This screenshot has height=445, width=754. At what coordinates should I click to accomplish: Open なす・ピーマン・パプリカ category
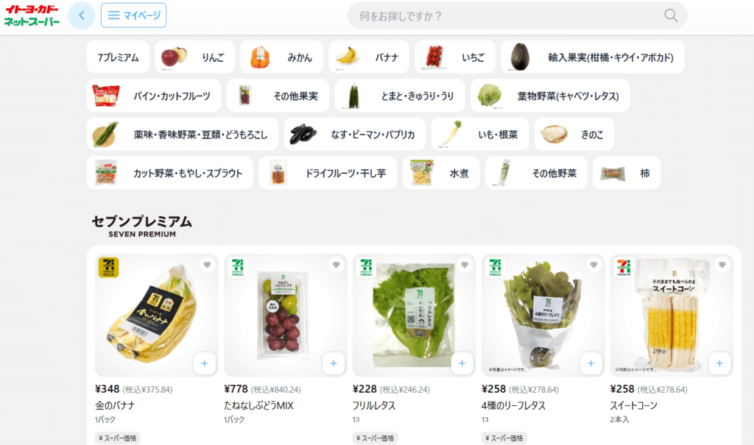355,135
